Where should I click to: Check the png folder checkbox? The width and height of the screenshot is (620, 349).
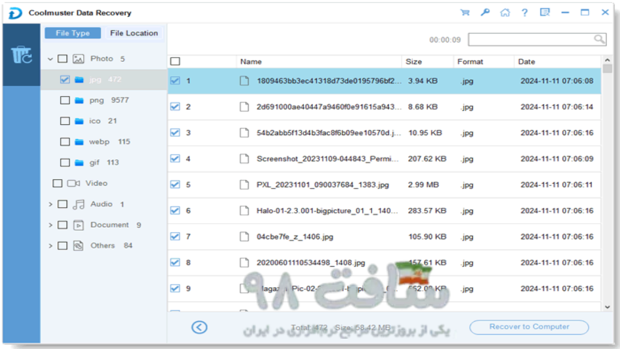coord(65,101)
